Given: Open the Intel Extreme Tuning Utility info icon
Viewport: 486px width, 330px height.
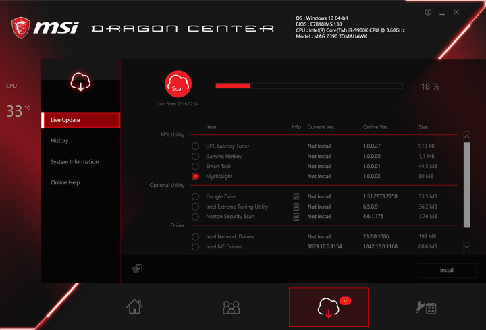Looking at the screenshot, I should pyautogui.click(x=296, y=207).
